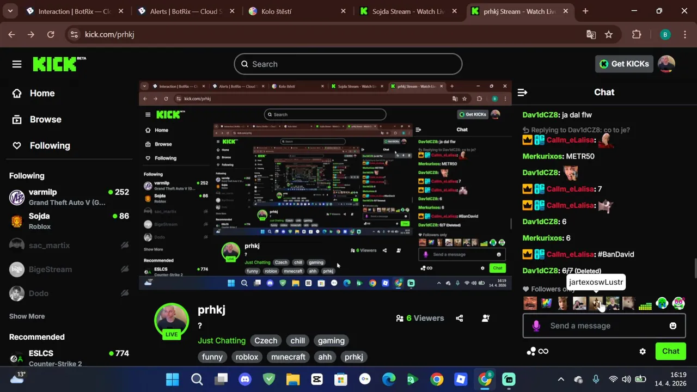Open the Windows Start menu
The image size is (697, 392).
173,379
